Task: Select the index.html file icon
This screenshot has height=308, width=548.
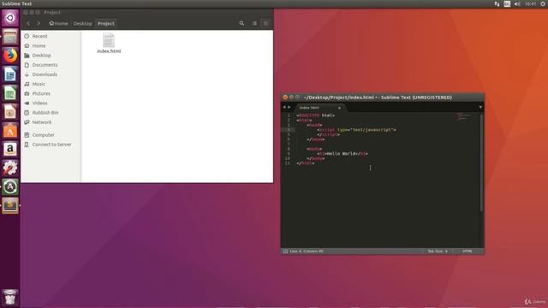Action: [x=109, y=40]
